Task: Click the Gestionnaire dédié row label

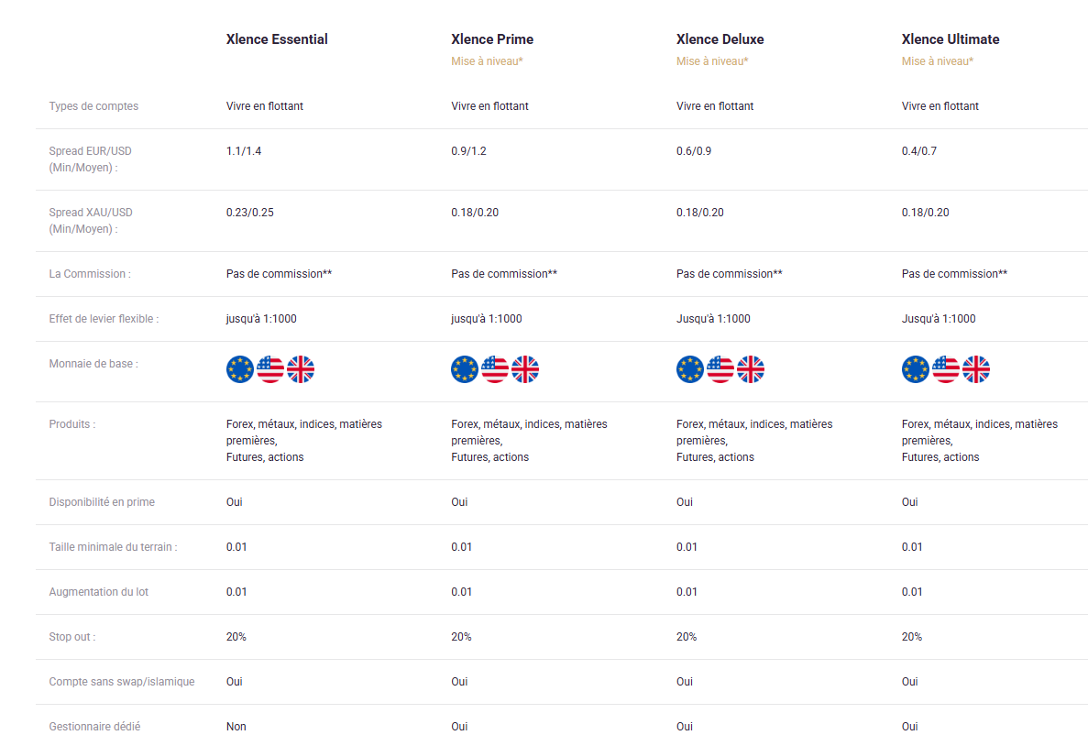Action: [x=94, y=727]
